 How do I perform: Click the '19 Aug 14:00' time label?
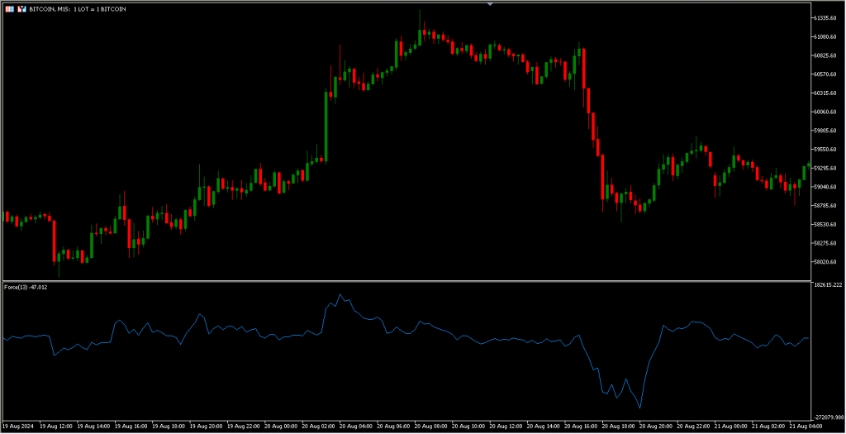coord(93,426)
